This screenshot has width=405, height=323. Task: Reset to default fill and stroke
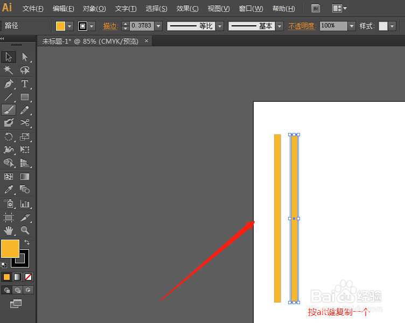[x=4, y=265]
